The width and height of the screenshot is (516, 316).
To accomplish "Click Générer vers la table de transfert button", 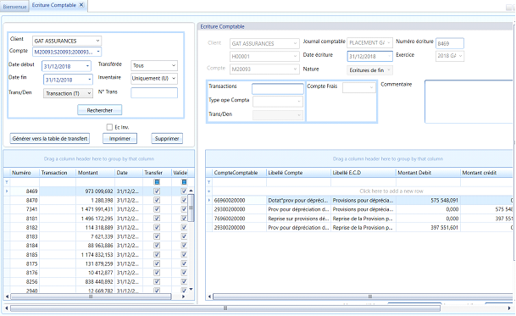I will pyautogui.click(x=50, y=139).
